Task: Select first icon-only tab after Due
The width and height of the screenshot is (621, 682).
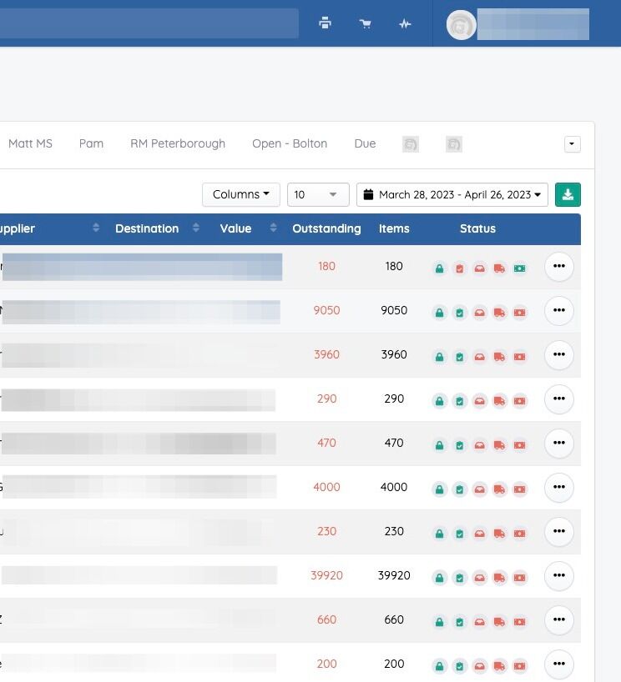Action: click(x=410, y=144)
